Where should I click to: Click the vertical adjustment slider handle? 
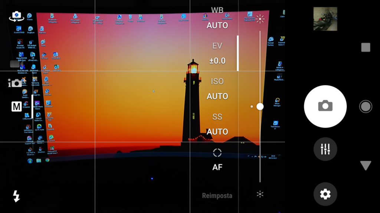click(x=260, y=106)
